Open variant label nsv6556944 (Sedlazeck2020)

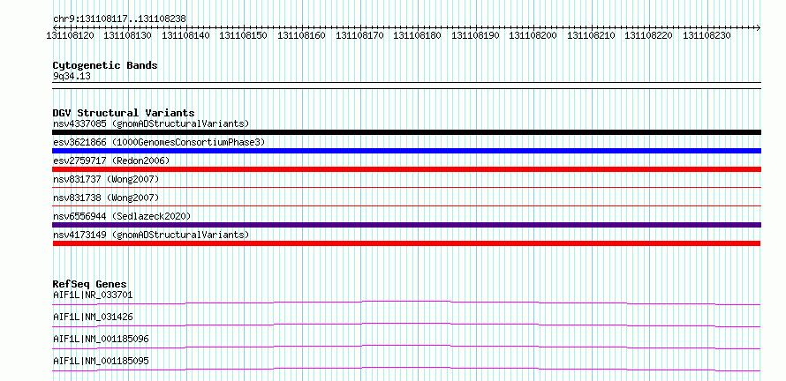tap(122, 216)
